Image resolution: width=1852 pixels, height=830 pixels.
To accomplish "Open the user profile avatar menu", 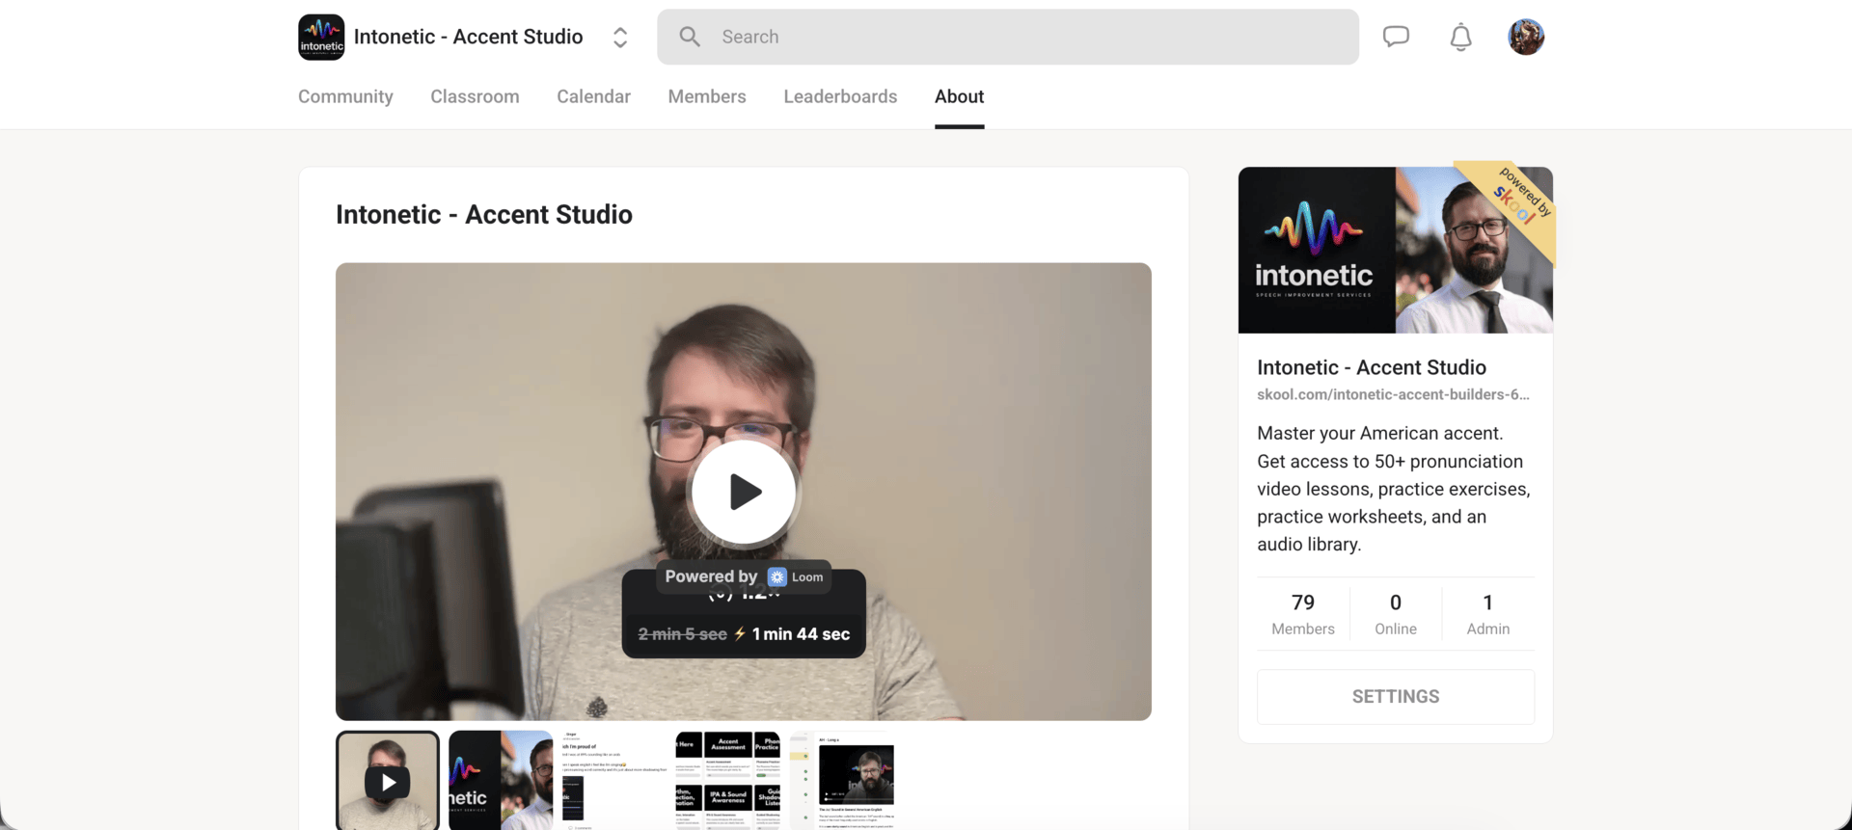I will coord(1526,37).
